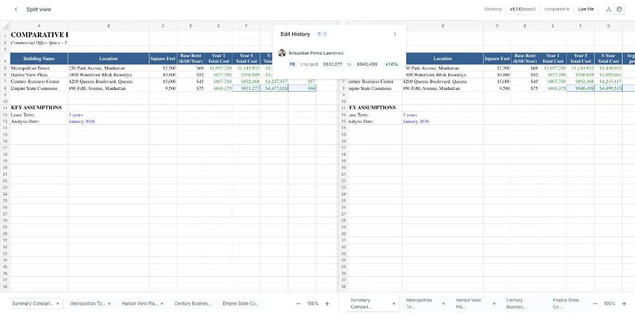635x314 pixels.
Task: Select left pane Analysis Date value January 2026
Action: tap(109, 121)
